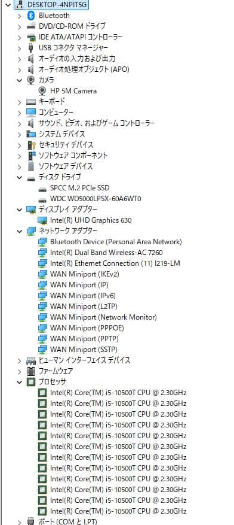234x525 pixels.
Task: Click the ソフトウェア デバイス icon
Action: pyautogui.click(x=31, y=166)
